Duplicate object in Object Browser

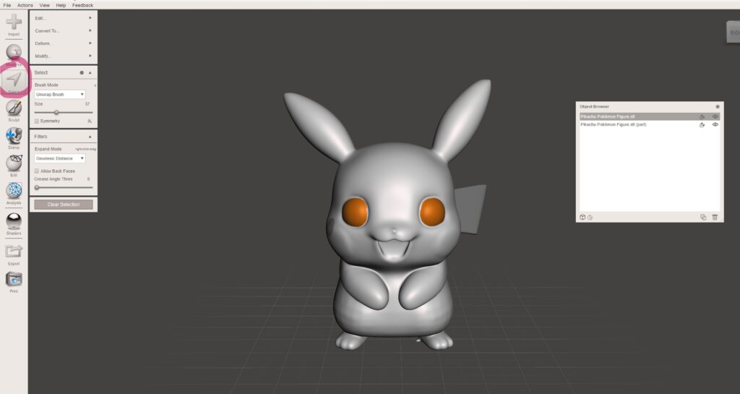point(703,217)
